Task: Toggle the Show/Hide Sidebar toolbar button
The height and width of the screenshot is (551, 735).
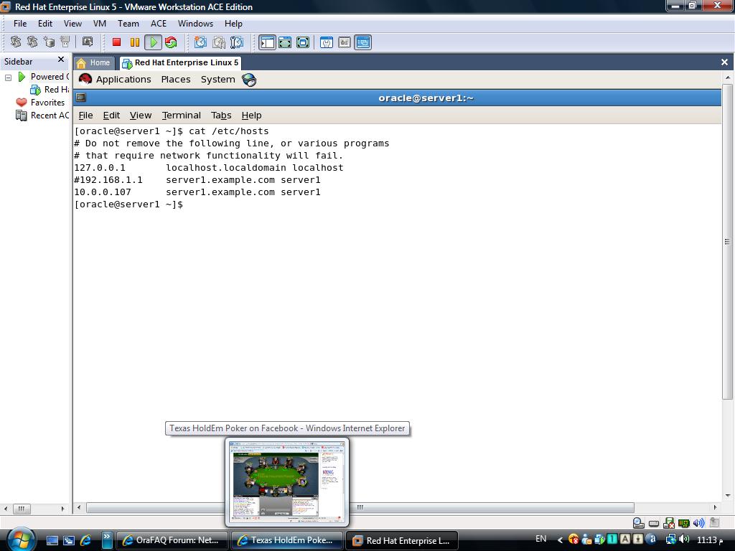Action: pyautogui.click(x=267, y=42)
